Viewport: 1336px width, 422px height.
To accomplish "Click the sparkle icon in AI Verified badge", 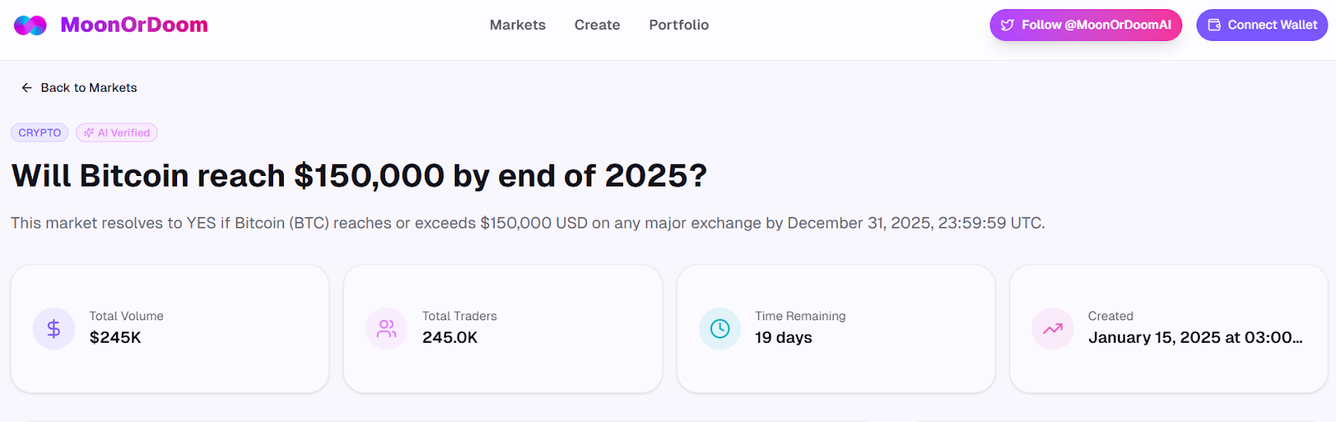I will (x=89, y=133).
